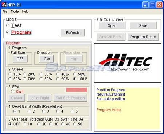Set speed to 80%
The height and width of the screenshot is (134, 164).
41,79
